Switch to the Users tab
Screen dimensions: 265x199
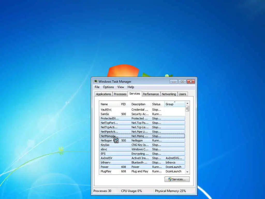(x=182, y=94)
